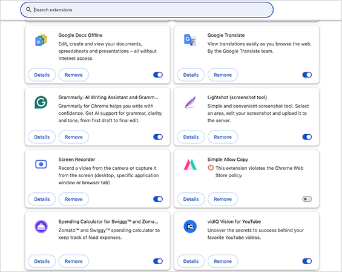Toggle off the Grammarly extension
Viewport: 342px width, 272px height.
[x=158, y=137]
